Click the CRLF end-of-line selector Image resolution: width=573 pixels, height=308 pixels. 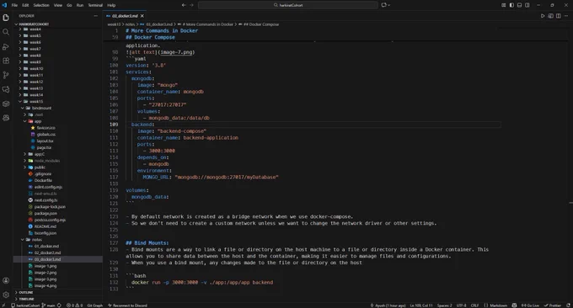point(474,305)
